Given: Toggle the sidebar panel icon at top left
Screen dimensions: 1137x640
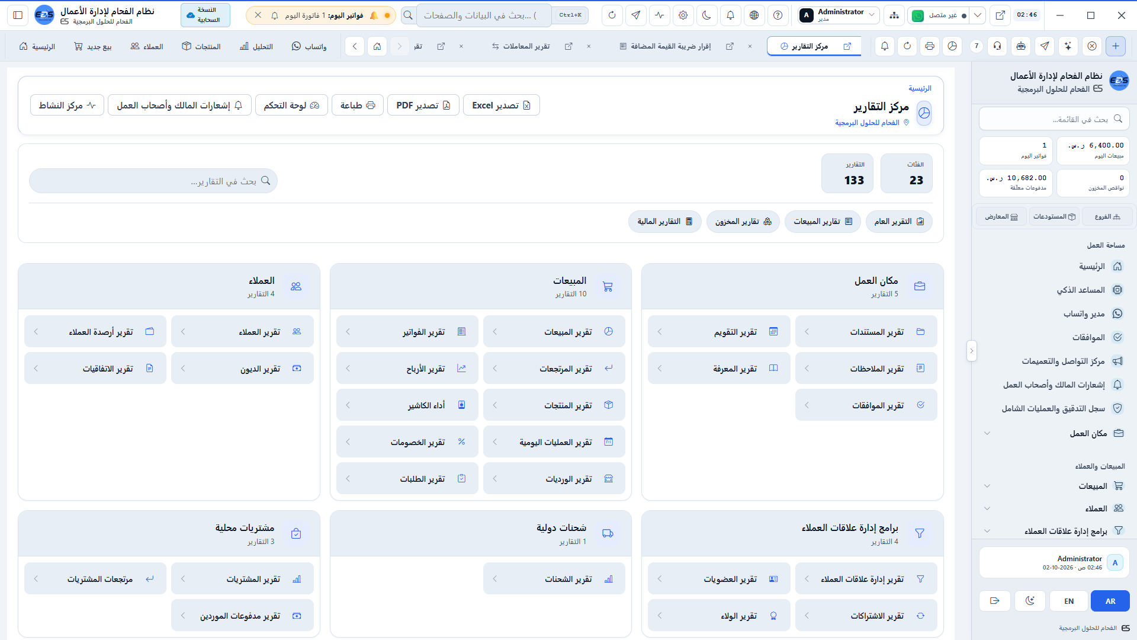Looking at the screenshot, I should pos(18,15).
